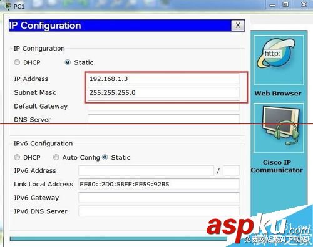Click the empty IPv6 Address field
This screenshot has width=313, height=247.
point(146,170)
